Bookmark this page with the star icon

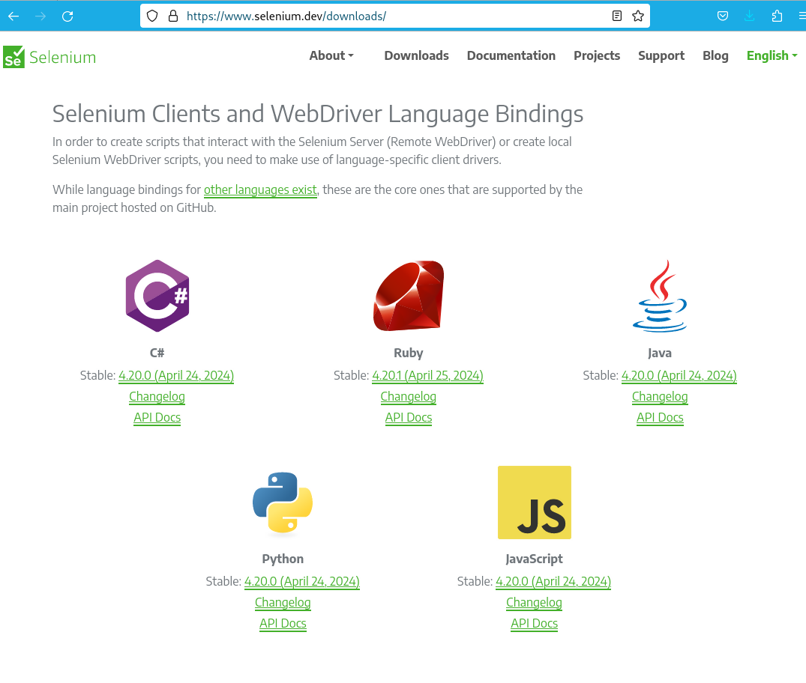click(x=638, y=16)
